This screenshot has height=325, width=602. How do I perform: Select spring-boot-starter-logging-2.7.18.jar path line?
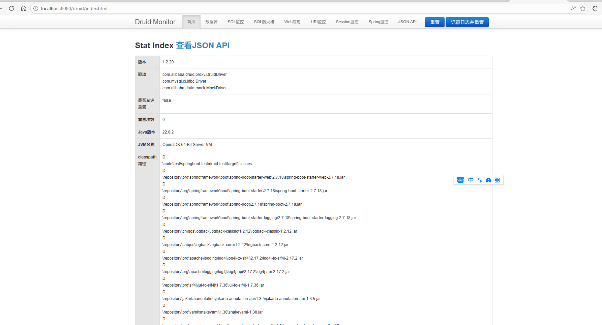click(x=259, y=218)
